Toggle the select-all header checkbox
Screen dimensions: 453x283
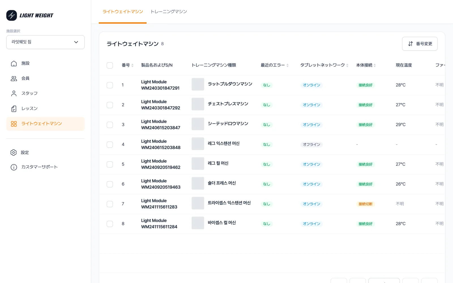pyautogui.click(x=110, y=65)
